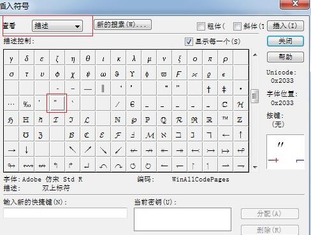The height and width of the screenshot is (235, 311).
Task: Click the symbol grid scrollbar thumb
Action: (255, 96)
